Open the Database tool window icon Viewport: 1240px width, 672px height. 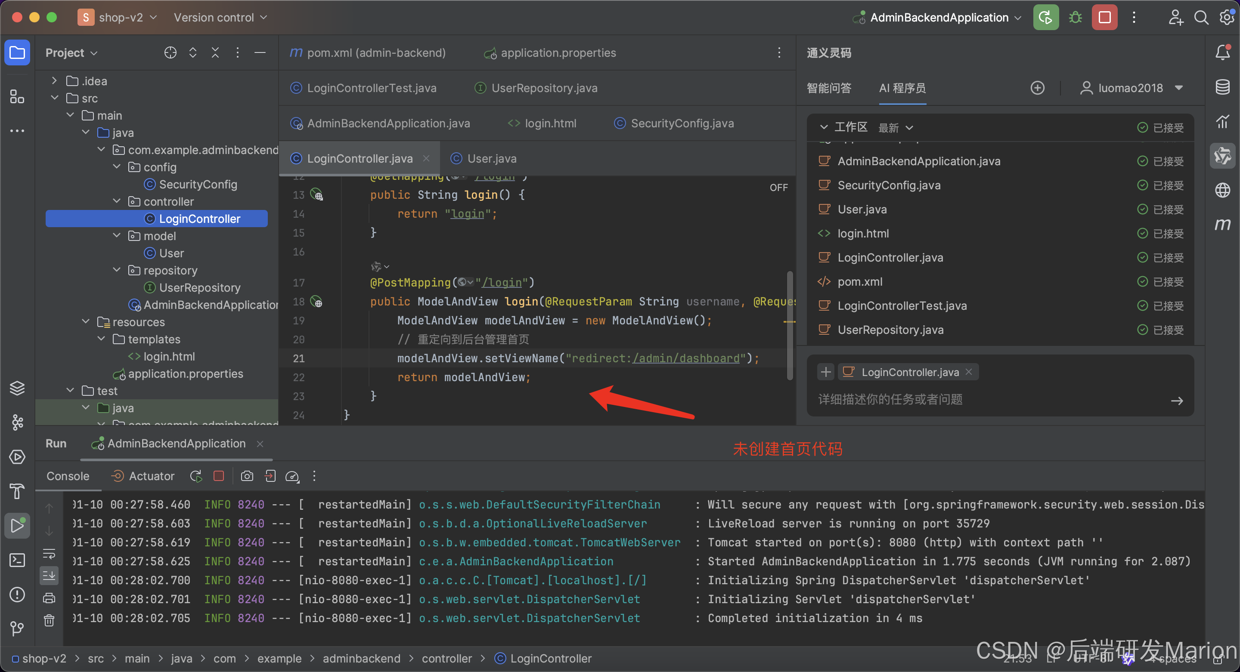click(1222, 87)
